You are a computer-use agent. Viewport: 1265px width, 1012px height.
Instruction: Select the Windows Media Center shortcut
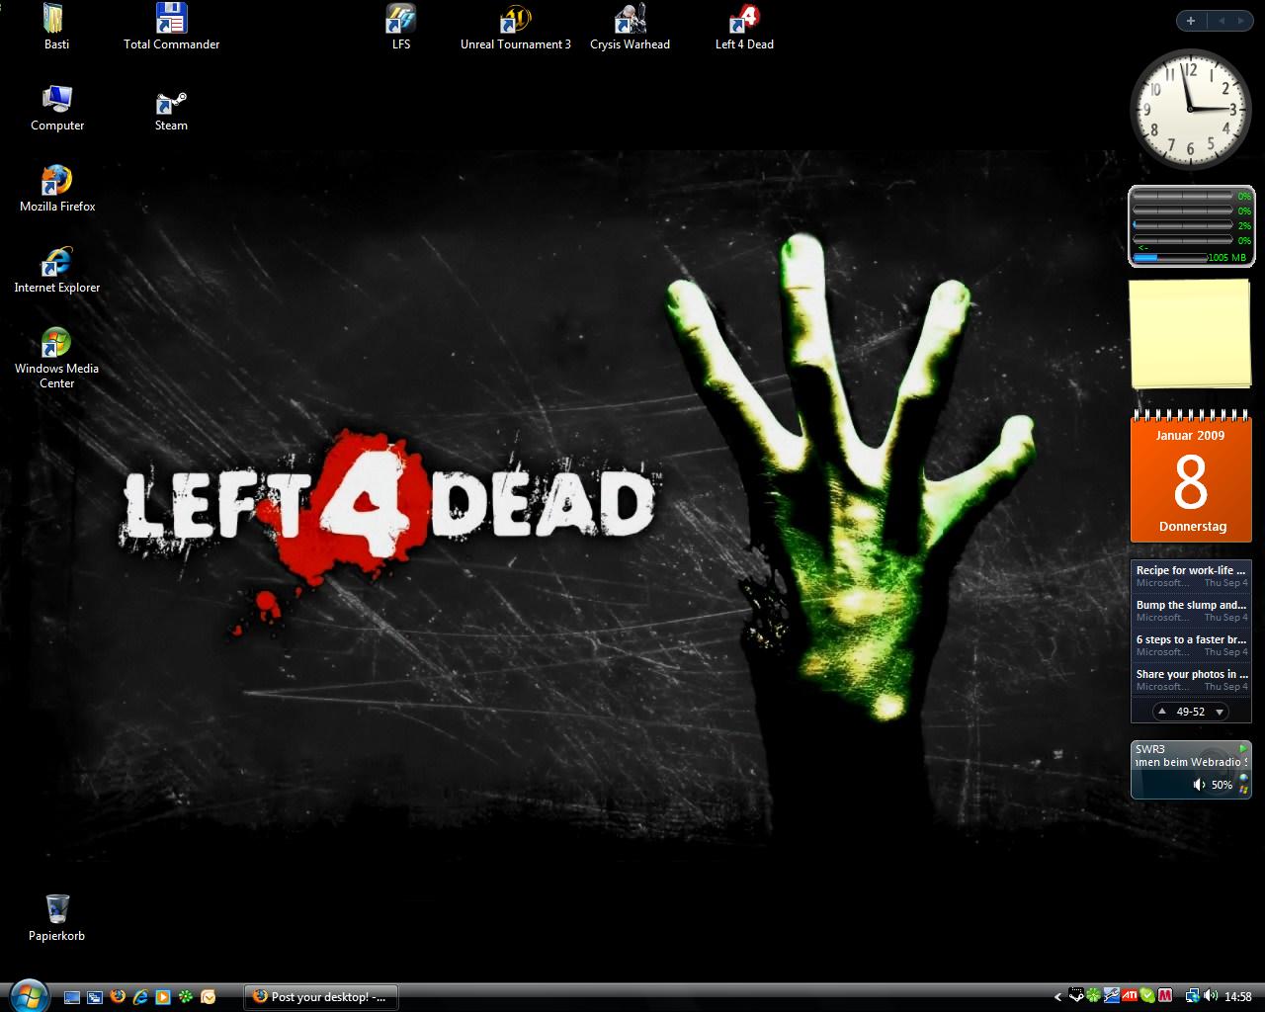(x=56, y=358)
